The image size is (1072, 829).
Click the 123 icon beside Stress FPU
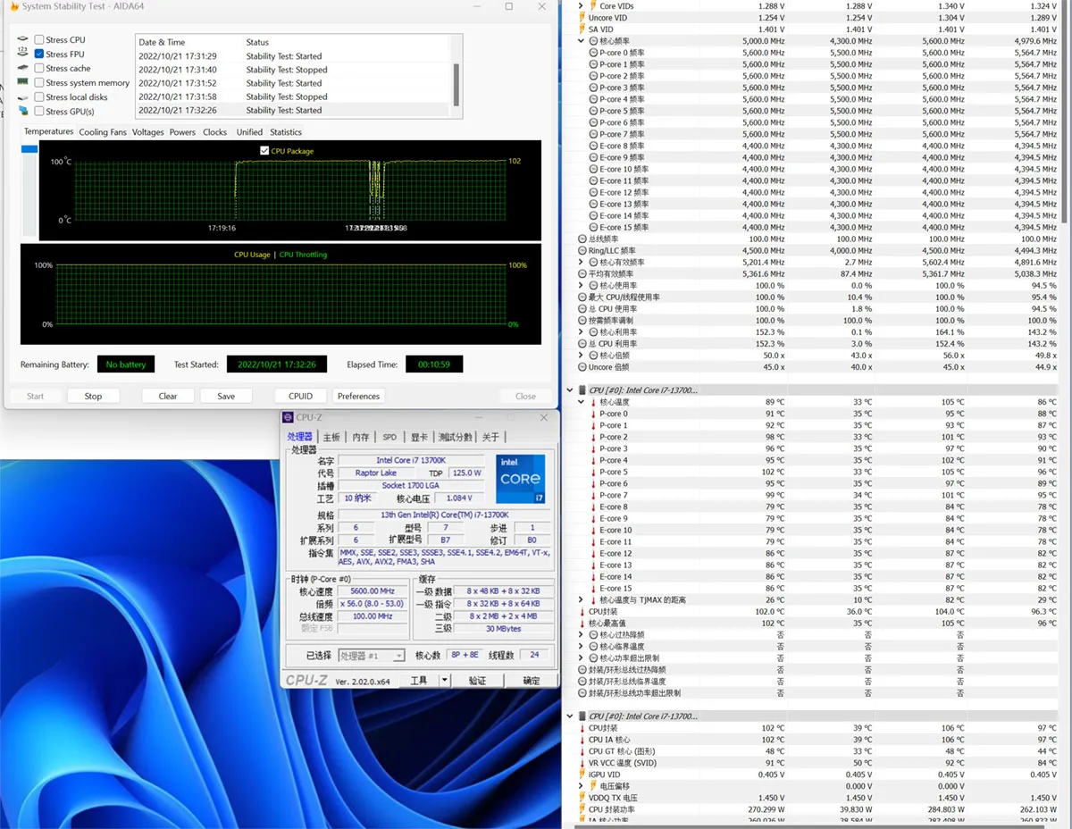click(x=23, y=54)
